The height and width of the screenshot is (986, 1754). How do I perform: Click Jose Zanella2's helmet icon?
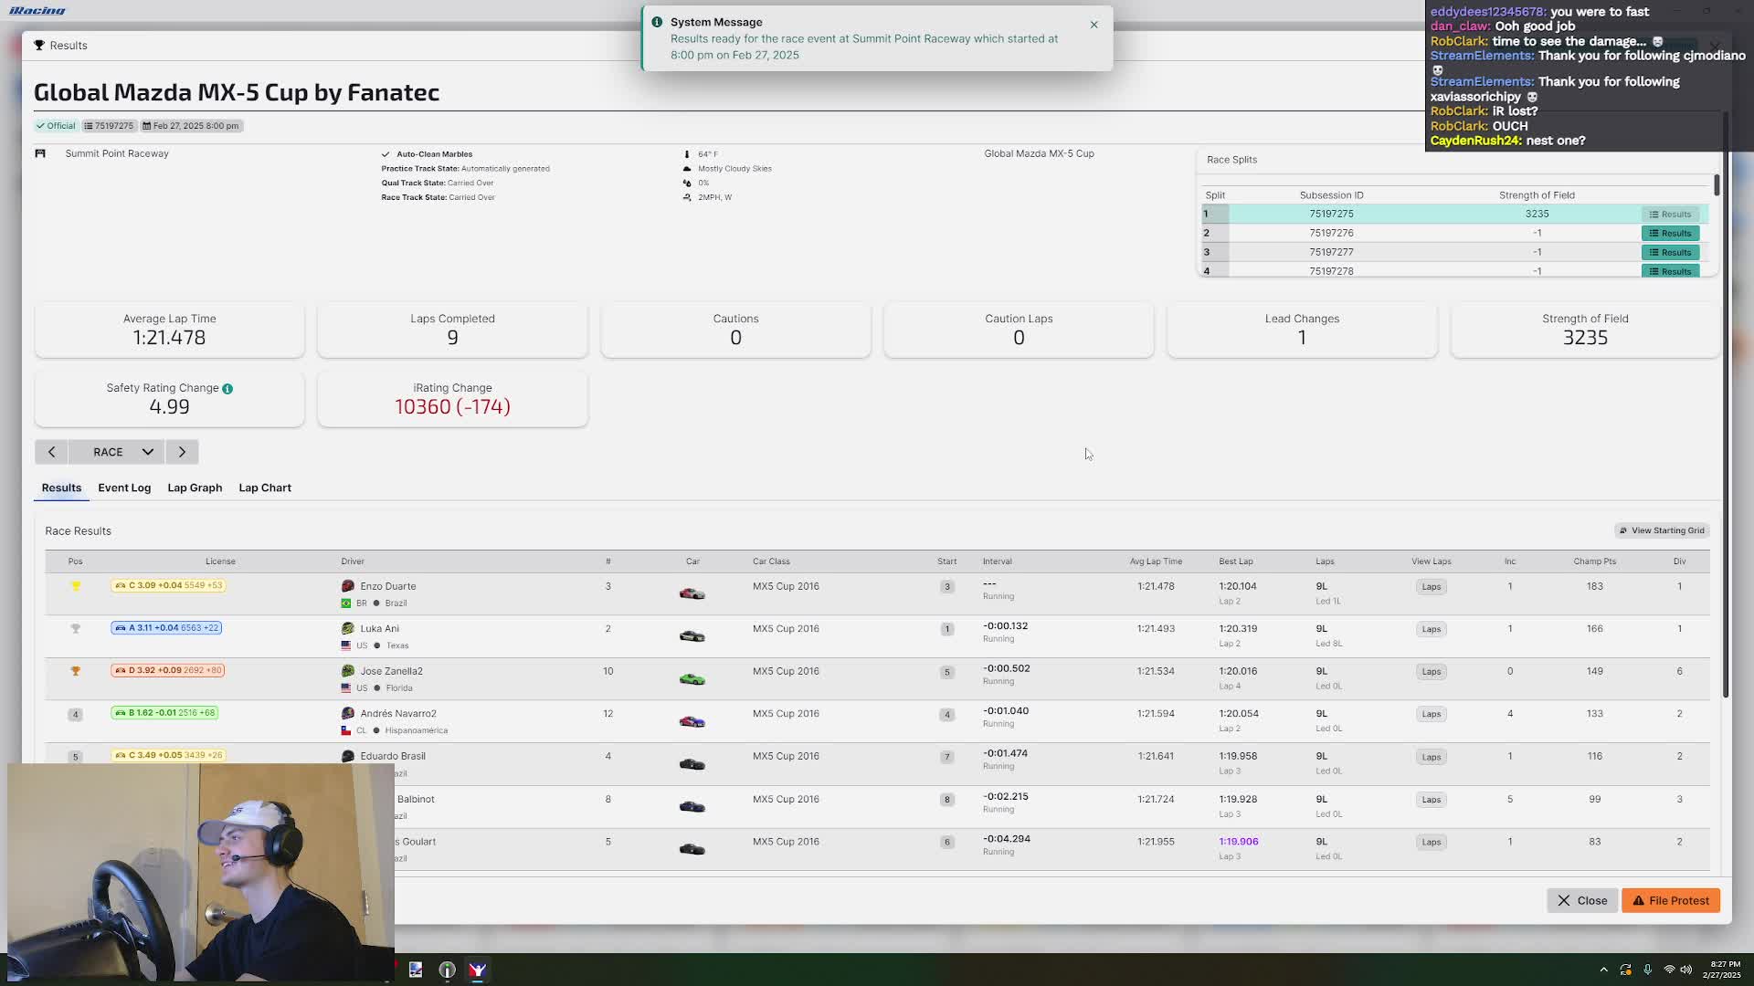click(347, 671)
